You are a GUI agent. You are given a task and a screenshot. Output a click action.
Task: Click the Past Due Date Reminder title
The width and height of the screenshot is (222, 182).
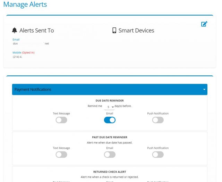click(x=110, y=137)
